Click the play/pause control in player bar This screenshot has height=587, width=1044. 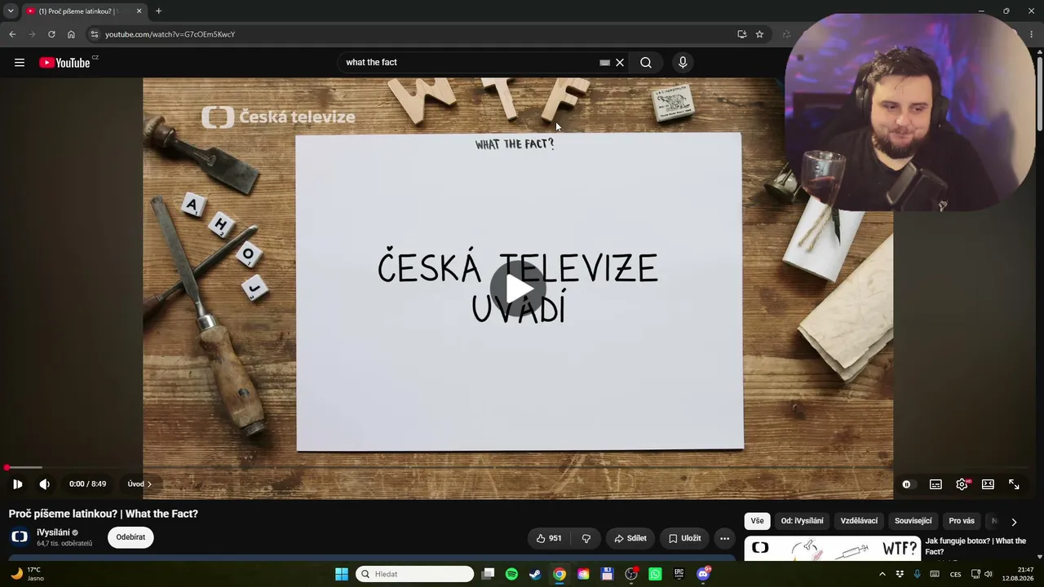coord(17,484)
